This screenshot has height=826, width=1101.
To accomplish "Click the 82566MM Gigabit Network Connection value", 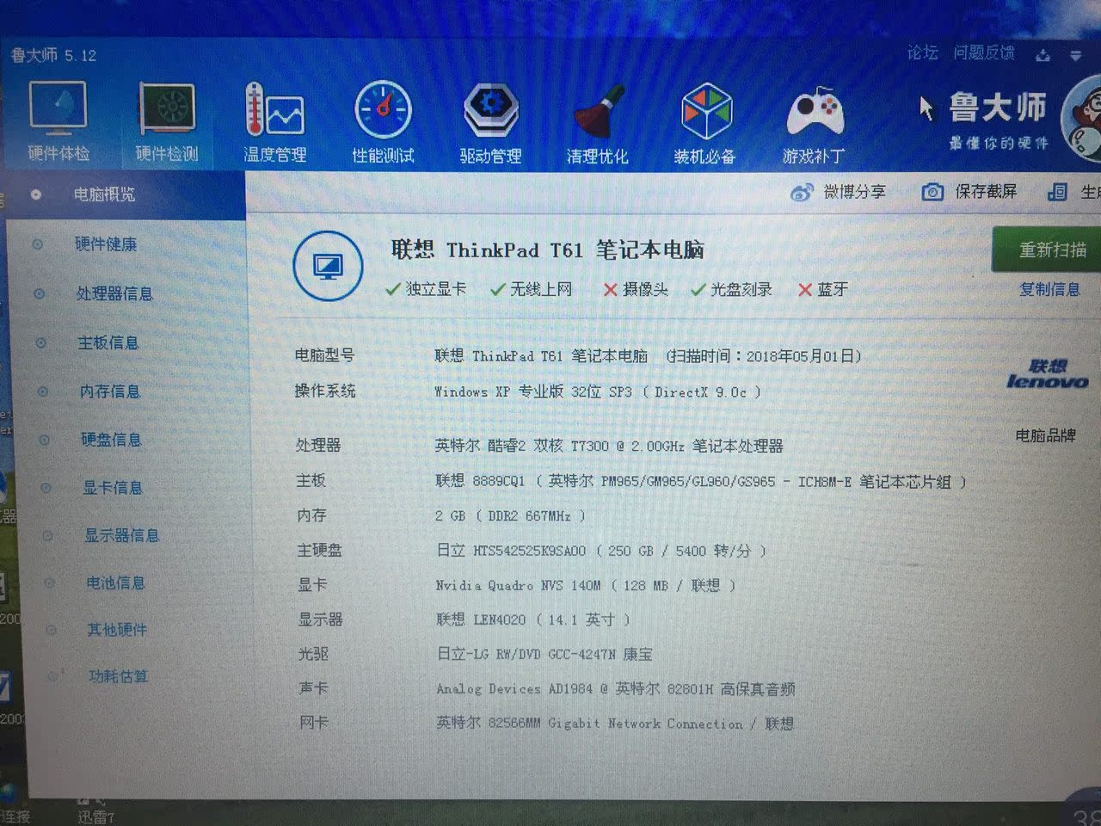I will [x=615, y=724].
